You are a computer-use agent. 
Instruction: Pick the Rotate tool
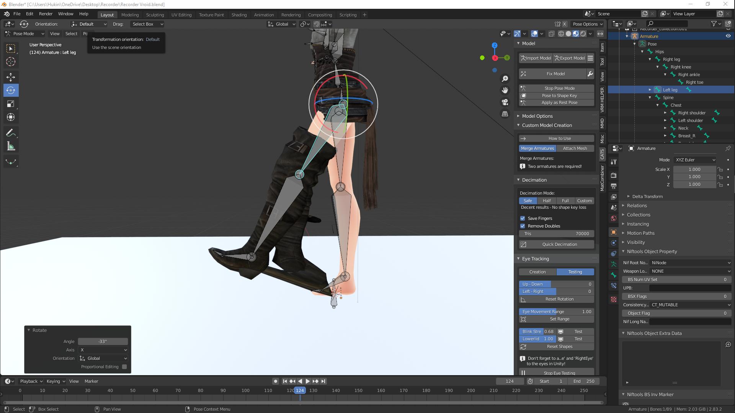point(11,90)
